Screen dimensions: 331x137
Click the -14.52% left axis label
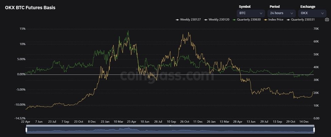click(20, 118)
